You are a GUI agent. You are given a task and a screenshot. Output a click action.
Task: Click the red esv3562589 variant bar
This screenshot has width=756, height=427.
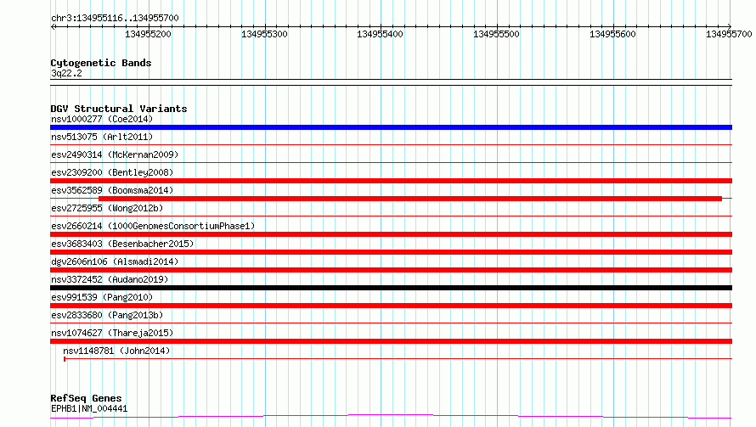[409, 199]
